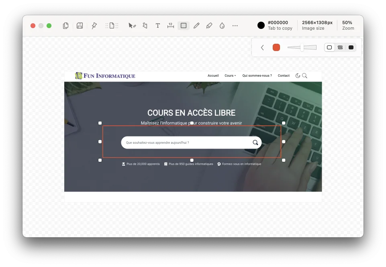
Task: Select the Blur droplet tool
Action: (x=222, y=25)
